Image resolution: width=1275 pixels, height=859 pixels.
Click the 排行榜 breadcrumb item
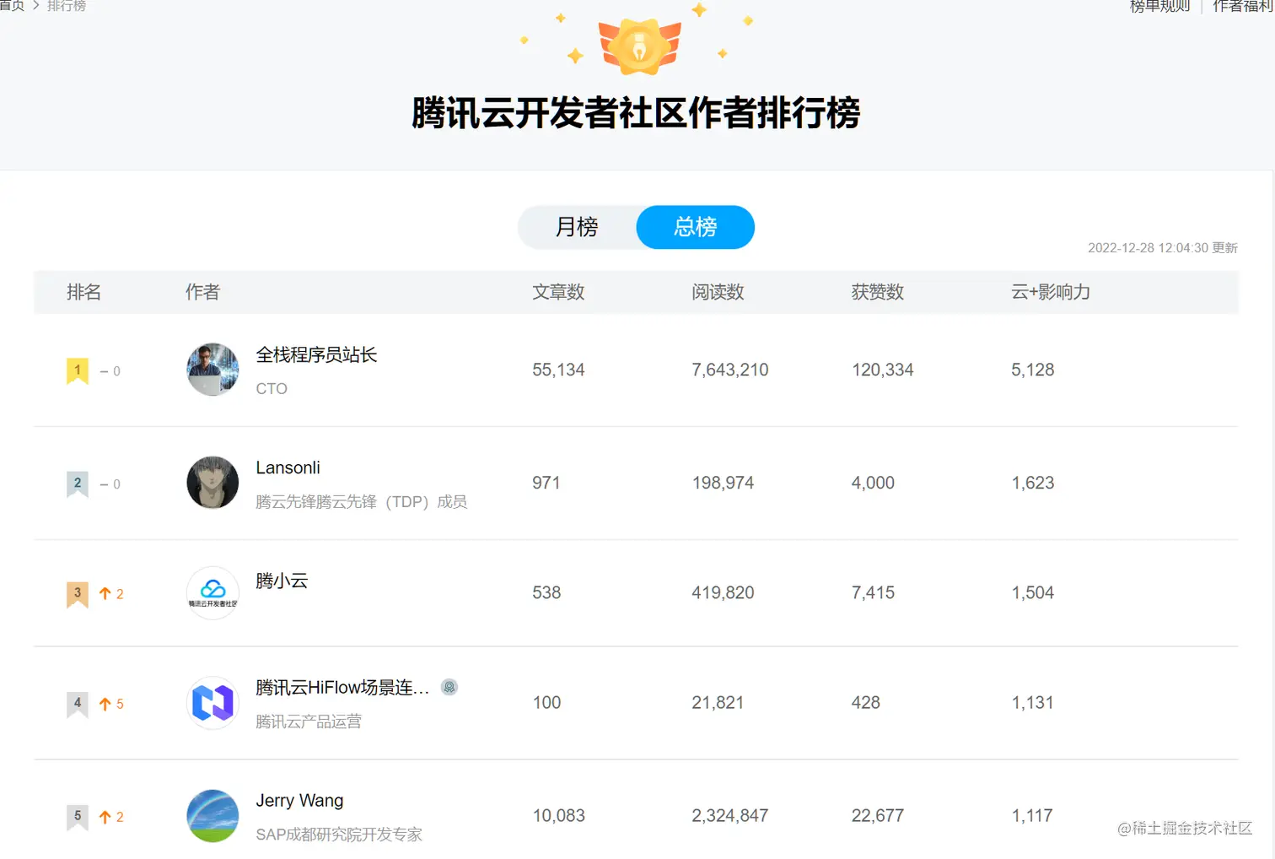pyautogui.click(x=67, y=6)
